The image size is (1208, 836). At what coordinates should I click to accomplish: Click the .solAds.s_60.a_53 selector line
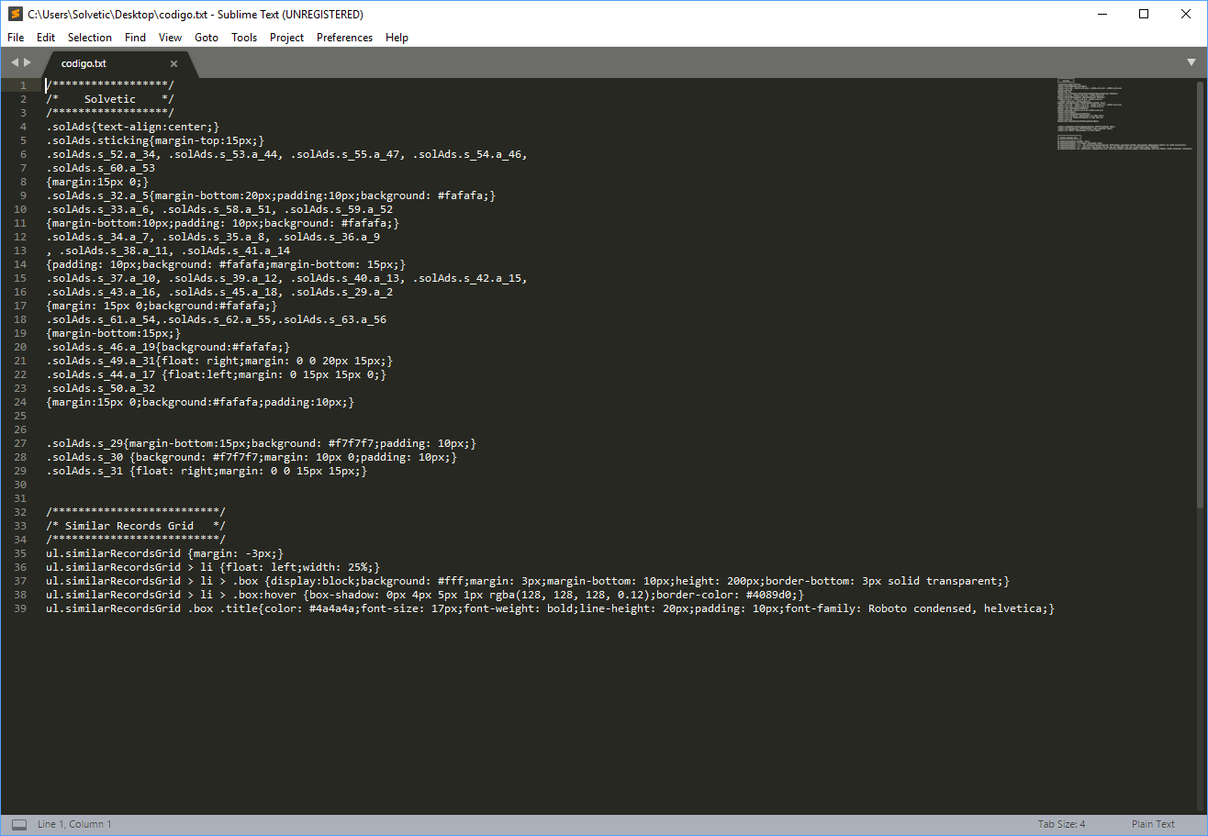[100, 168]
